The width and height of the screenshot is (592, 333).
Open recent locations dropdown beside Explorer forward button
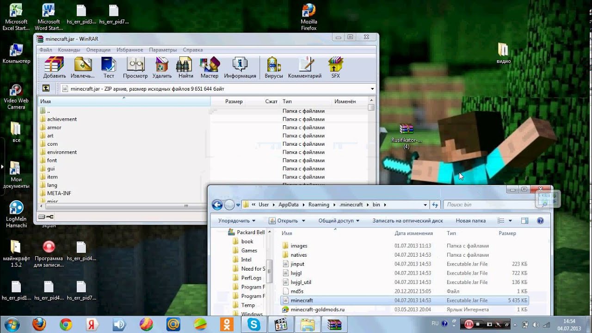(x=238, y=204)
